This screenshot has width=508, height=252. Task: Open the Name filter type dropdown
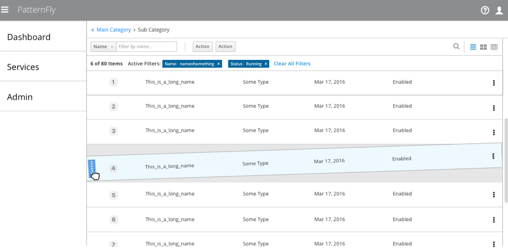(103, 47)
